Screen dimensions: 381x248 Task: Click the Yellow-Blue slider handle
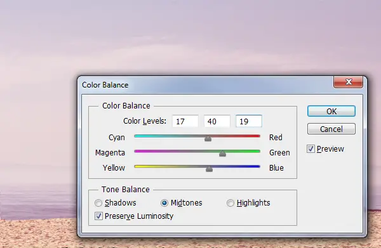pos(209,169)
